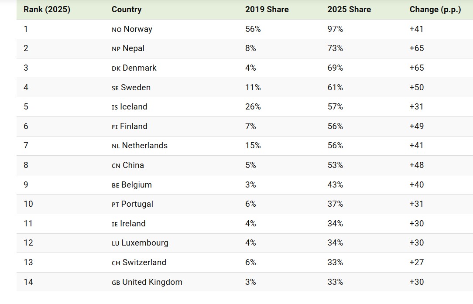
Task: Click the Portugal country name
Action: [137, 204]
